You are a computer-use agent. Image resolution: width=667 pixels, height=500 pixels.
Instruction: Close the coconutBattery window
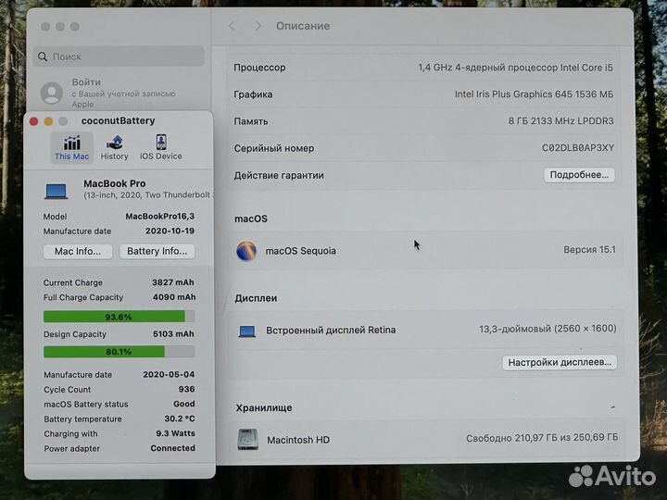point(34,121)
